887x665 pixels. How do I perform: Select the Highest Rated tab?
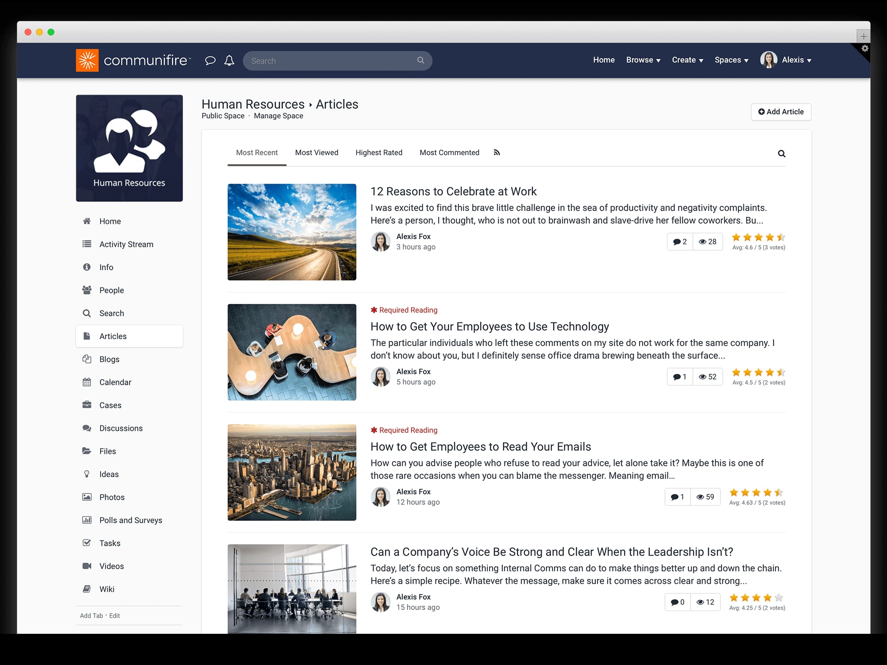[379, 152]
